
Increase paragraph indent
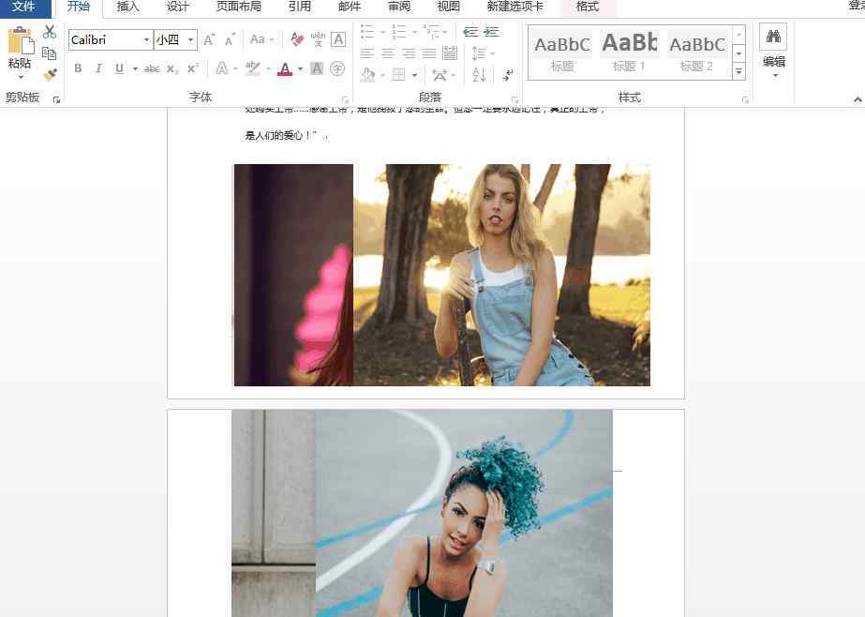[491, 32]
